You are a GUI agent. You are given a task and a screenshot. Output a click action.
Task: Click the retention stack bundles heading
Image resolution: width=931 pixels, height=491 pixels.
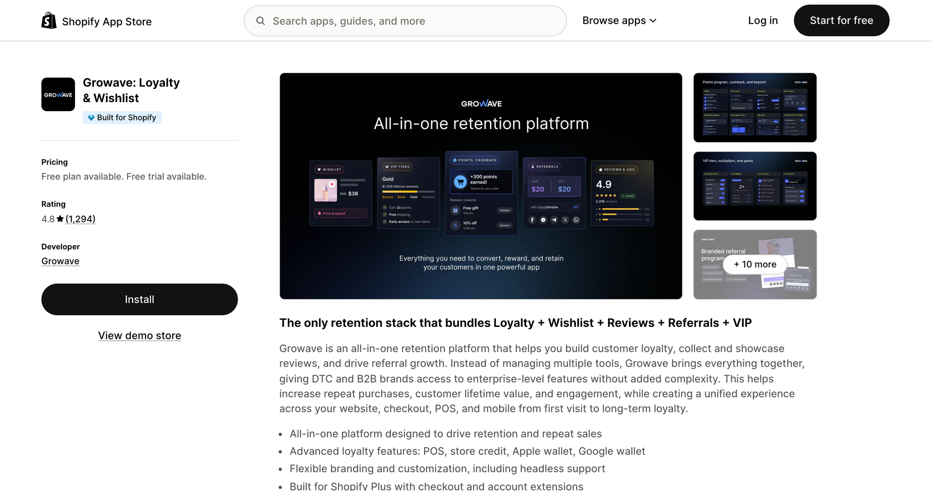click(515, 323)
